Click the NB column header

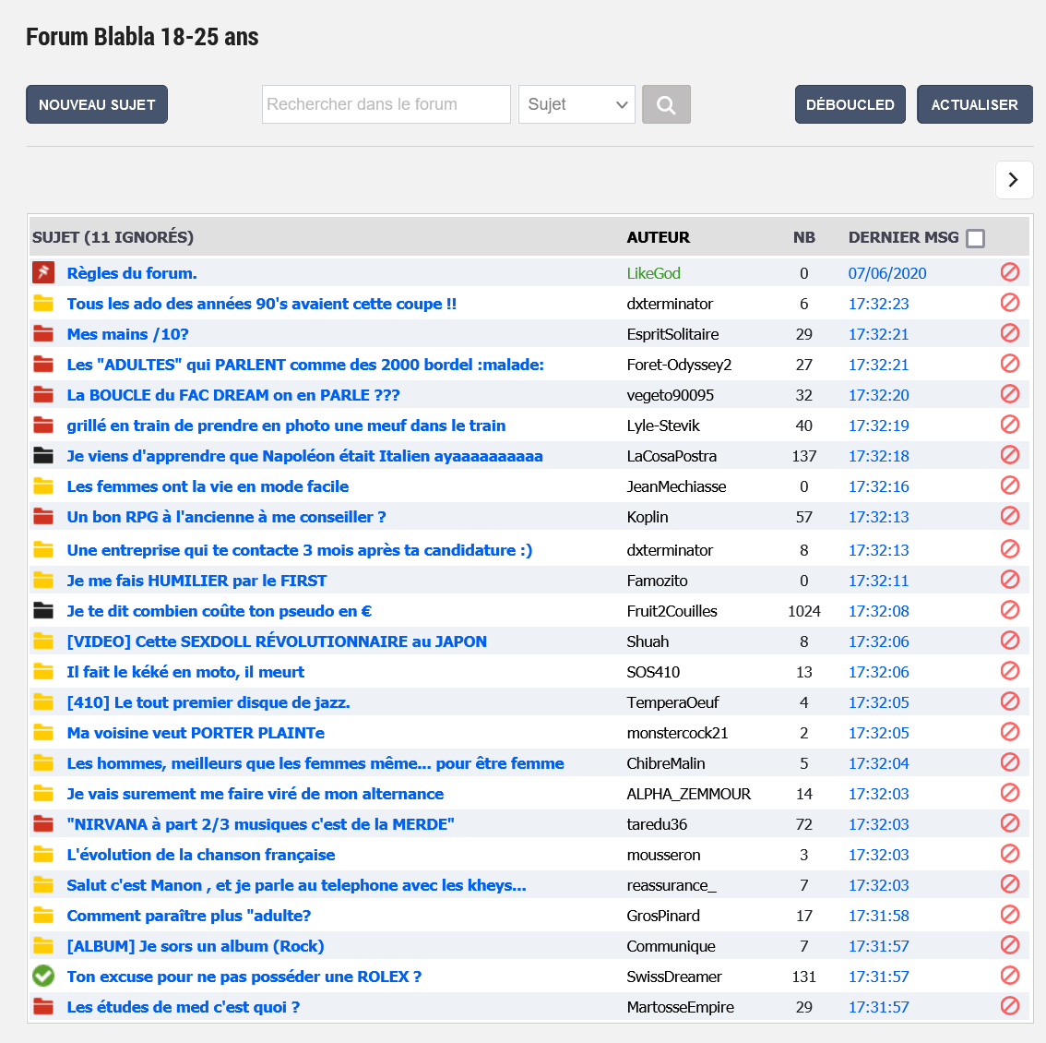(803, 237)
